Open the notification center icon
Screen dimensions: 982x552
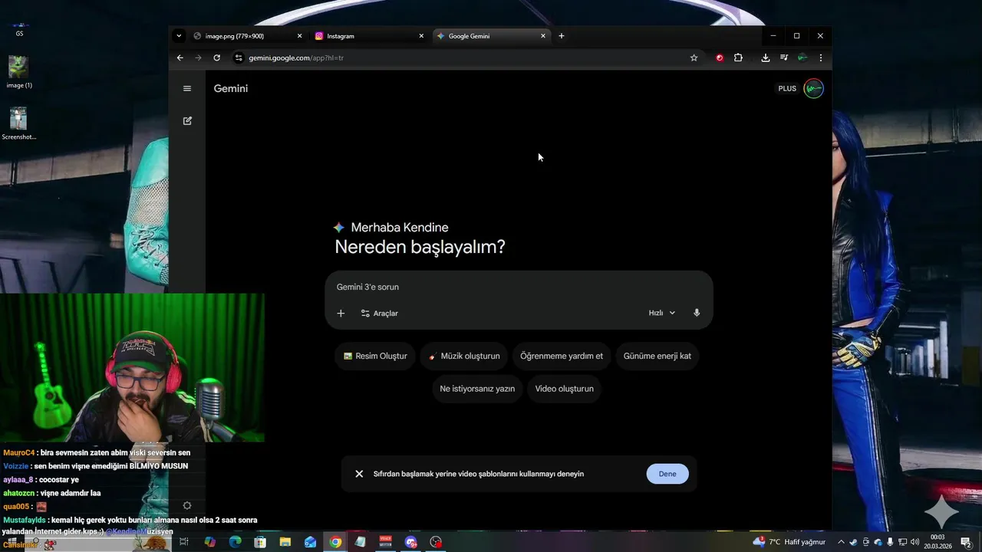(x=966, y=542)
